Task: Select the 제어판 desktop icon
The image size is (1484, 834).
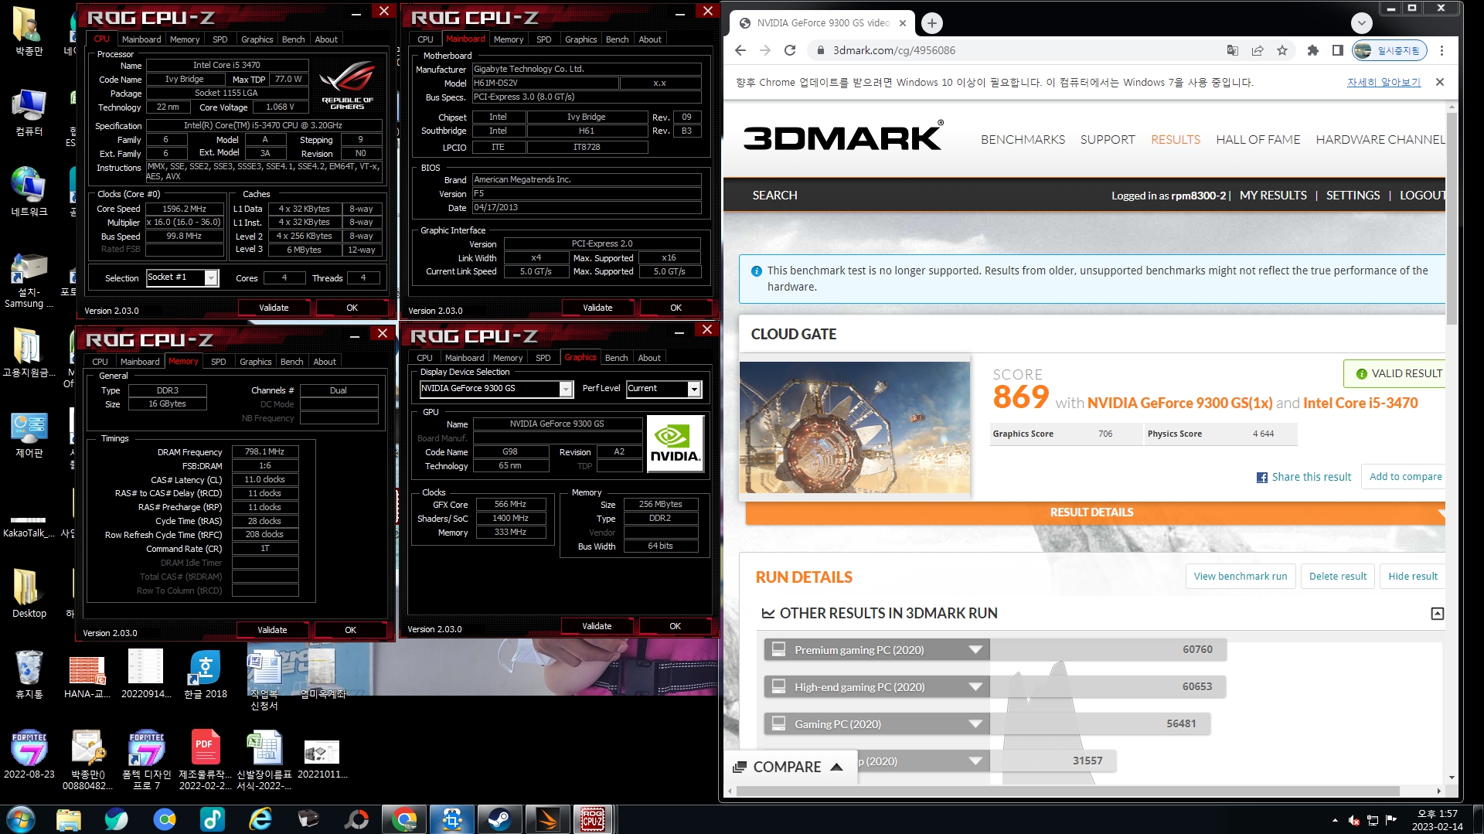Action: pos(29,434)
